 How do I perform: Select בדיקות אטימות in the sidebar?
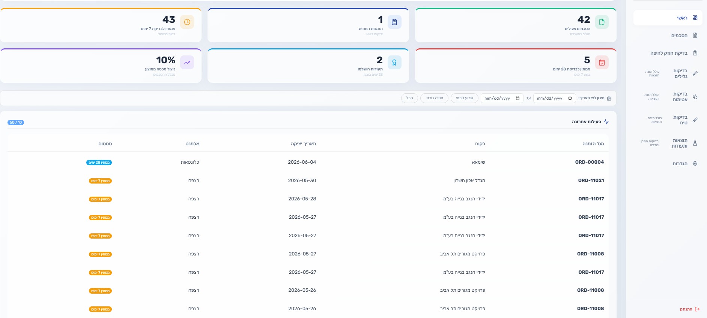(668, 97)
